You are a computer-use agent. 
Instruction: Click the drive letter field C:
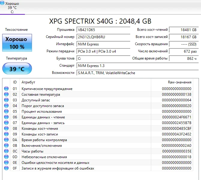tap(103, 59)
